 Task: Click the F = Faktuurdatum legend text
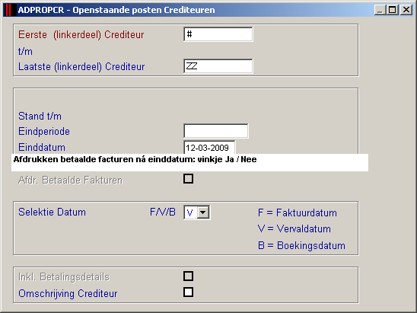point(298,212)
